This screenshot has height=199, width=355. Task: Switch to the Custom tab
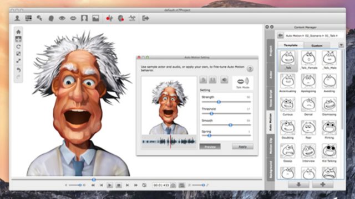317,45
